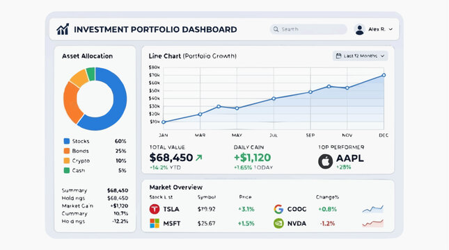
Task: Click the blue Stocks legend swatch
Action: (67, 141)
